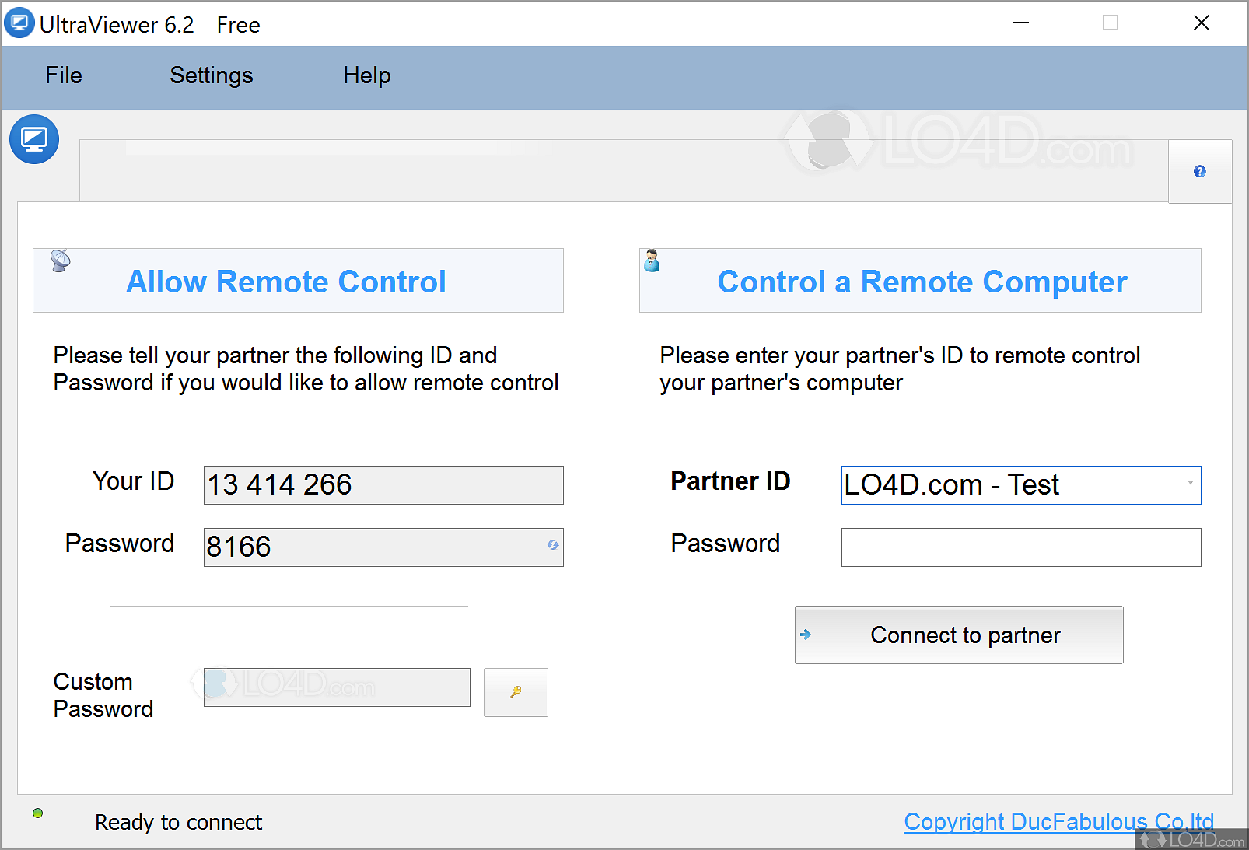The height and width of the screenshot is (850, 1249).
Task: Click the person icon beside Control a Remote Computer
Action: (652, 261)
